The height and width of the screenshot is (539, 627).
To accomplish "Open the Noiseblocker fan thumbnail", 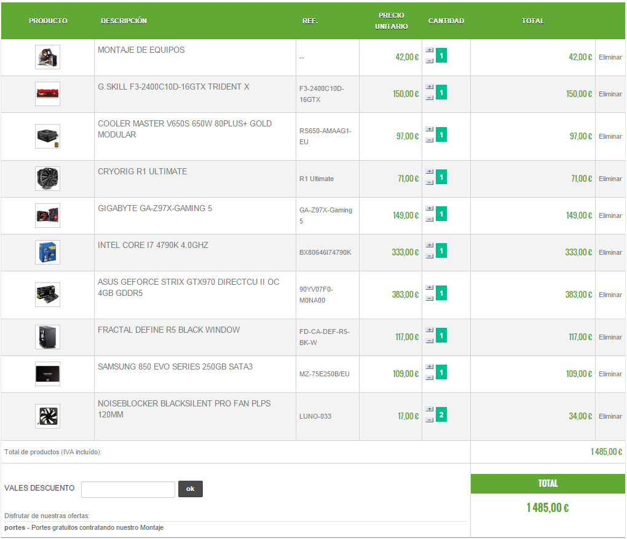I will 47,416.
